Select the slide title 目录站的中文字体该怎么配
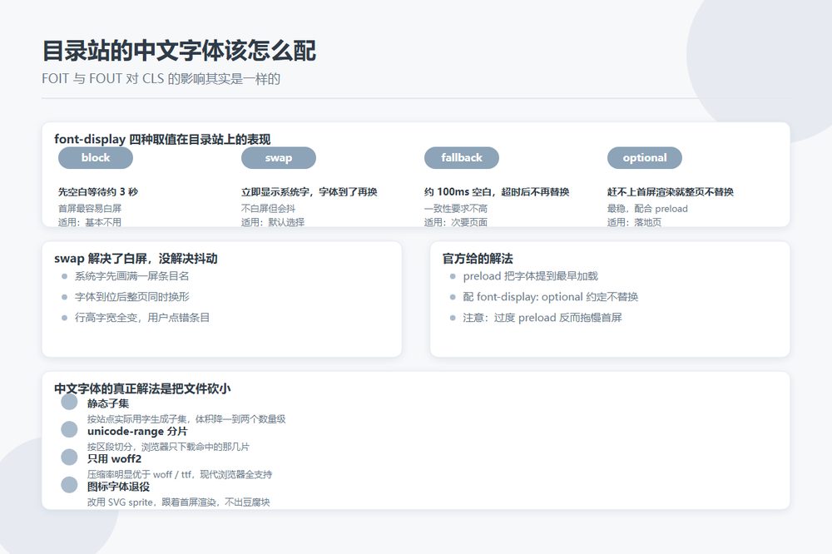832x554 pixels. (179, 51)
